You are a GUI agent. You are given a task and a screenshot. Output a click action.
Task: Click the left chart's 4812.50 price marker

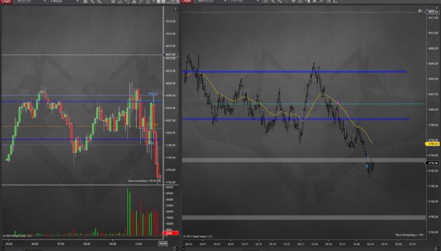[170, 55]
